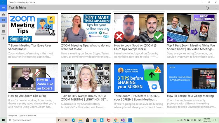Click description 'Zoom video conferencing is the most popular…'
The width and height of the screenshot is (219, 123).
tap(30, 55)
